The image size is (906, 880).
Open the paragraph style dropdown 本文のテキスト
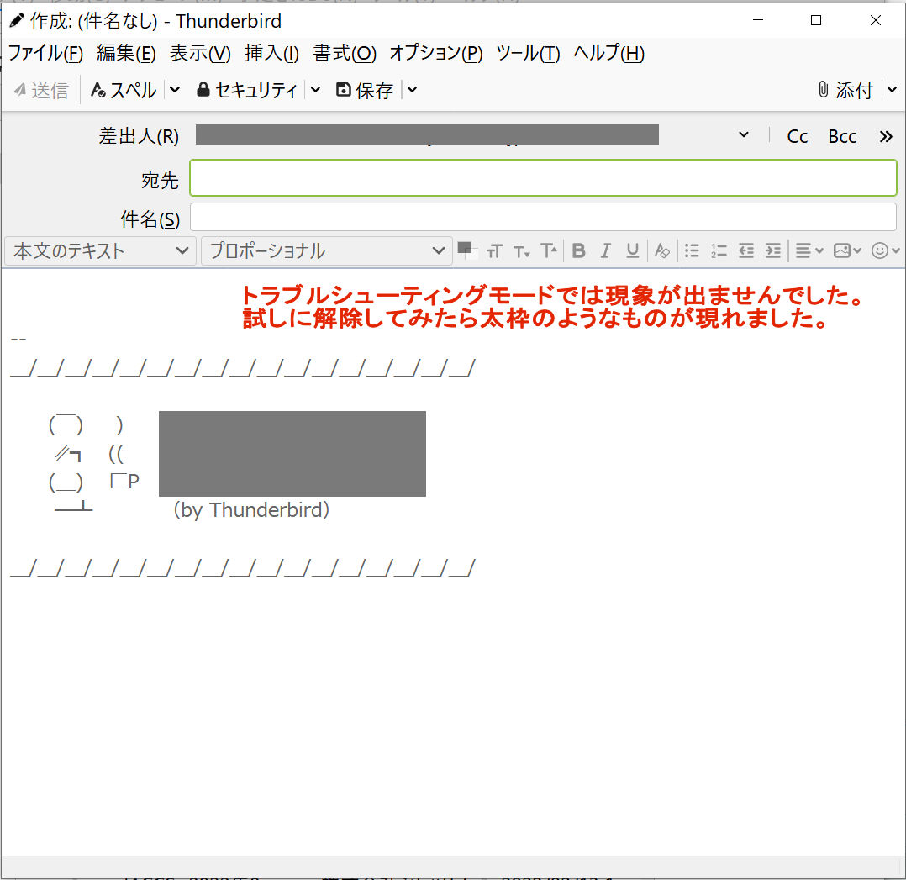[x=100, y=250]
